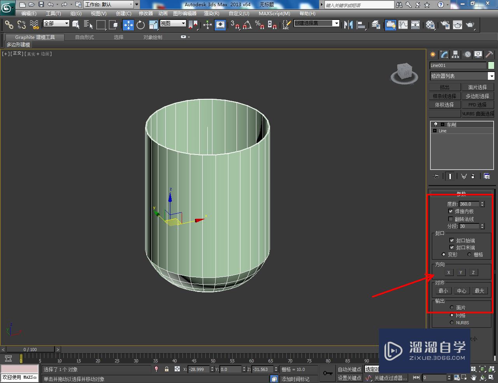The image size is (498, 383).
Task: Choose the Rectangular Selection Region tool
Action: click(x=101, y=25)
